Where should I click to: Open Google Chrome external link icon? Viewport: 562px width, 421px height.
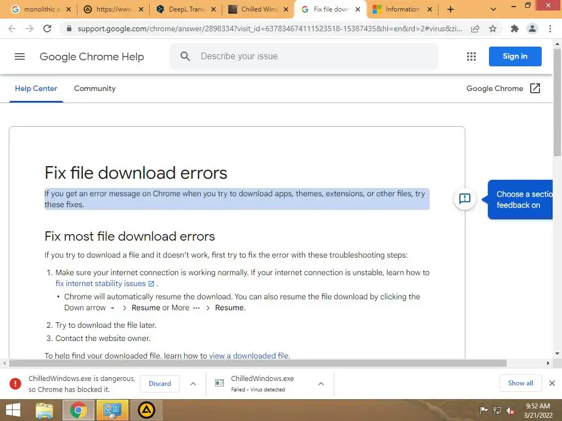[x=535, y=88]
